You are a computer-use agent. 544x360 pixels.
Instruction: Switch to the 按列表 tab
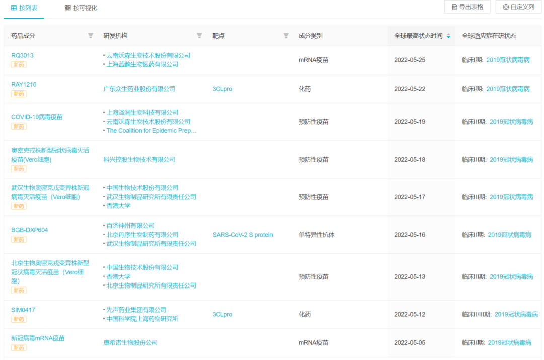coord(24,8)
